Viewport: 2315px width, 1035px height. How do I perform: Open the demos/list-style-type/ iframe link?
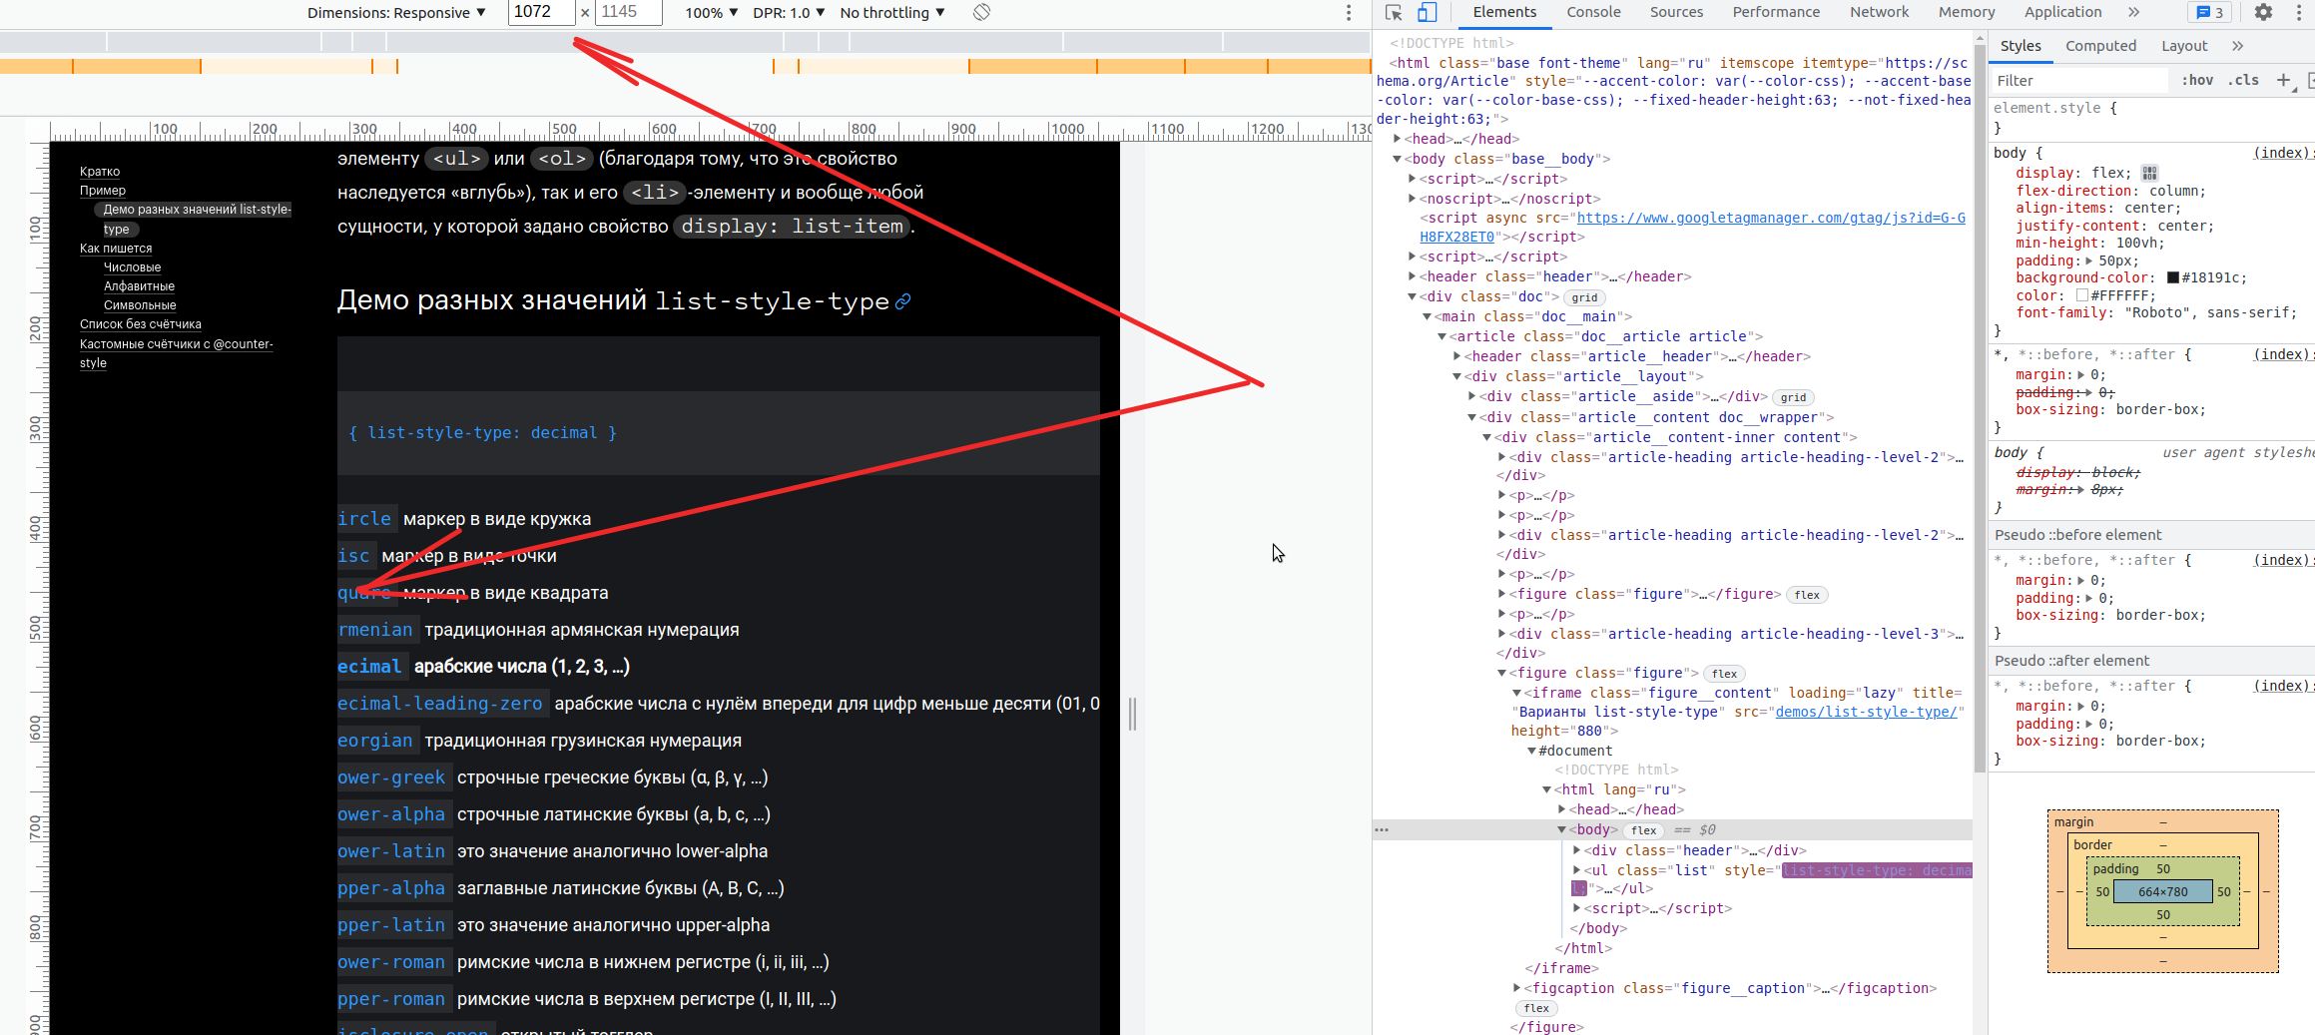(x=1867, y=712)
